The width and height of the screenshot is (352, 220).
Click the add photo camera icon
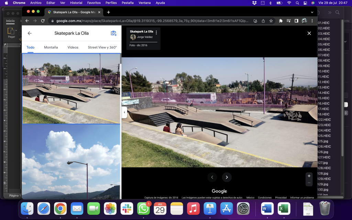pos(113,33)
